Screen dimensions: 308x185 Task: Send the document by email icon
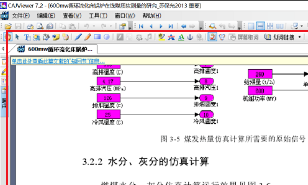coord(50,26)
